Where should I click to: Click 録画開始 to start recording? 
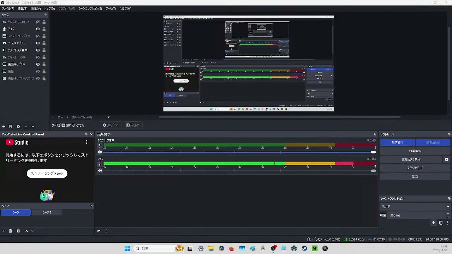415,151
